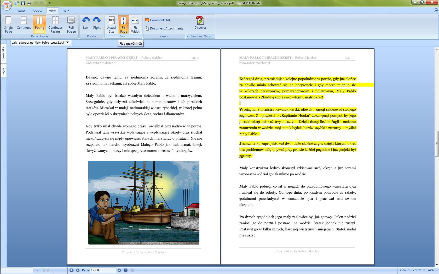Screen dimensions: 439x274
Task: Click the help question mark icon
Action: pyautogui.click(x=436, y=10)
